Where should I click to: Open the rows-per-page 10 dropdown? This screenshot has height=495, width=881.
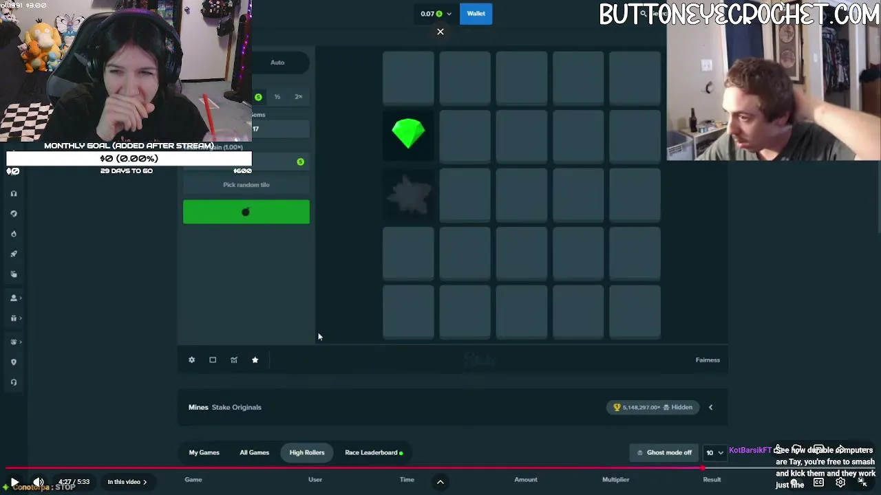(714, 453)
